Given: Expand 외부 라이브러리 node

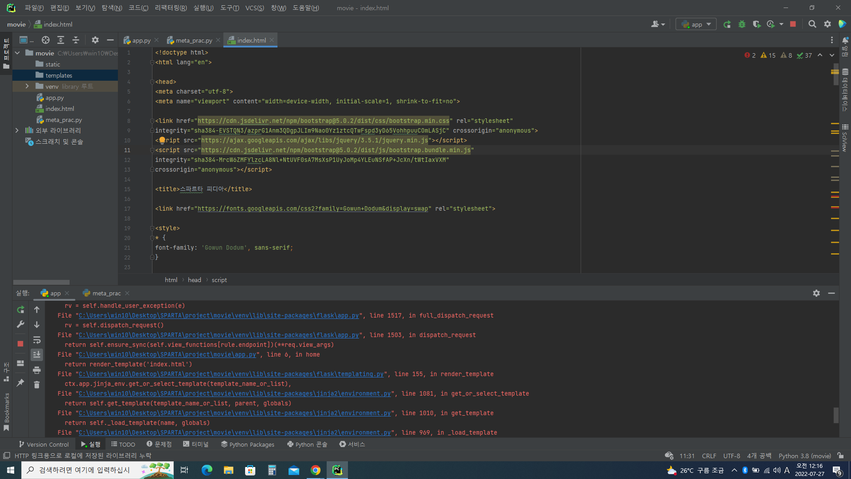Looking at the screenshot, I should click(17, 130).
